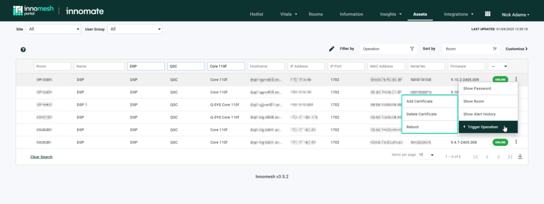Screen dimensions: 544x204
Task: Click the Filter by Operation input
Action: click(388, 49)
